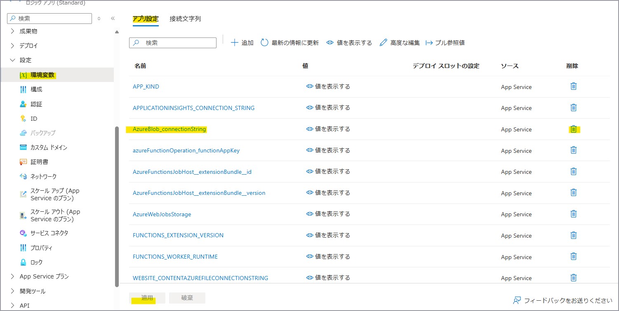Image resolution: width=619 pixels, height=311 pixels.
Task: Click trash icon in AzureWebJobsStorage row
Action: coord(573,214)
